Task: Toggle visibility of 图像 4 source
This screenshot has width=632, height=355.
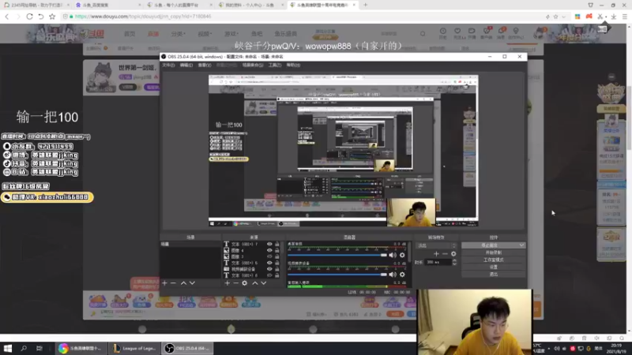Action: click(x=269, y=250)
